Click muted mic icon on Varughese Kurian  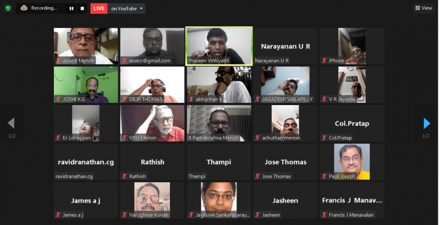pyautogui.click(x=125, y=215)
